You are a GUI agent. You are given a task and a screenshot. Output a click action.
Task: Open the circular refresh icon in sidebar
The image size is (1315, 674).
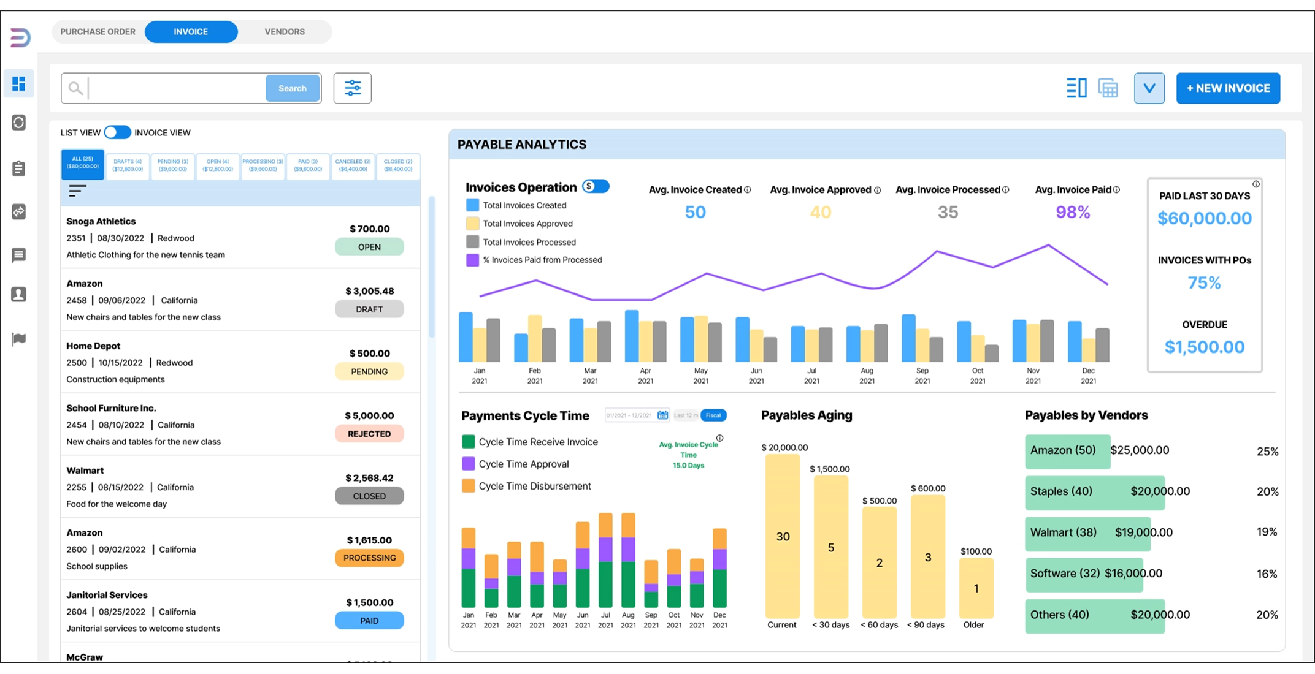click(19, 123)
